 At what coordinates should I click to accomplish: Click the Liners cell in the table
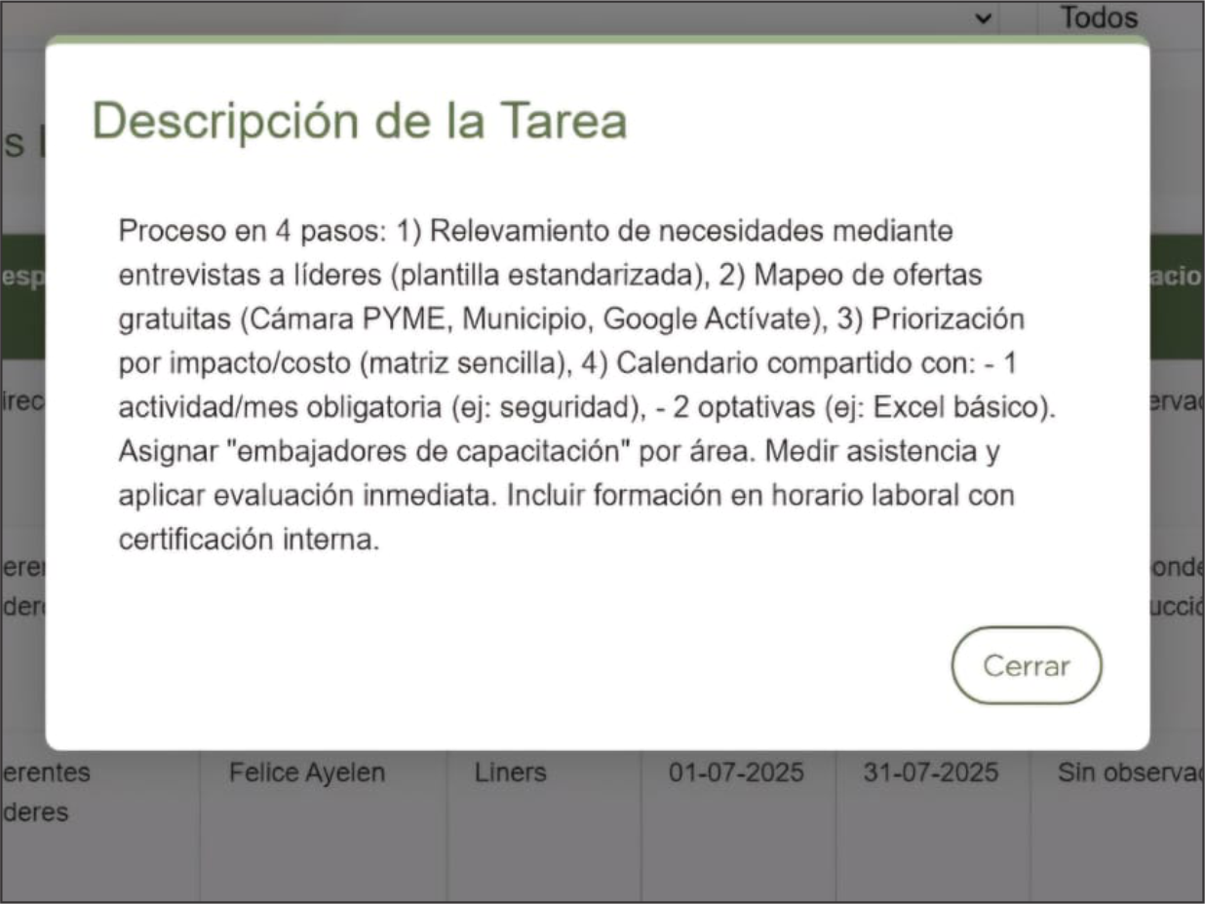coord(510,772)
